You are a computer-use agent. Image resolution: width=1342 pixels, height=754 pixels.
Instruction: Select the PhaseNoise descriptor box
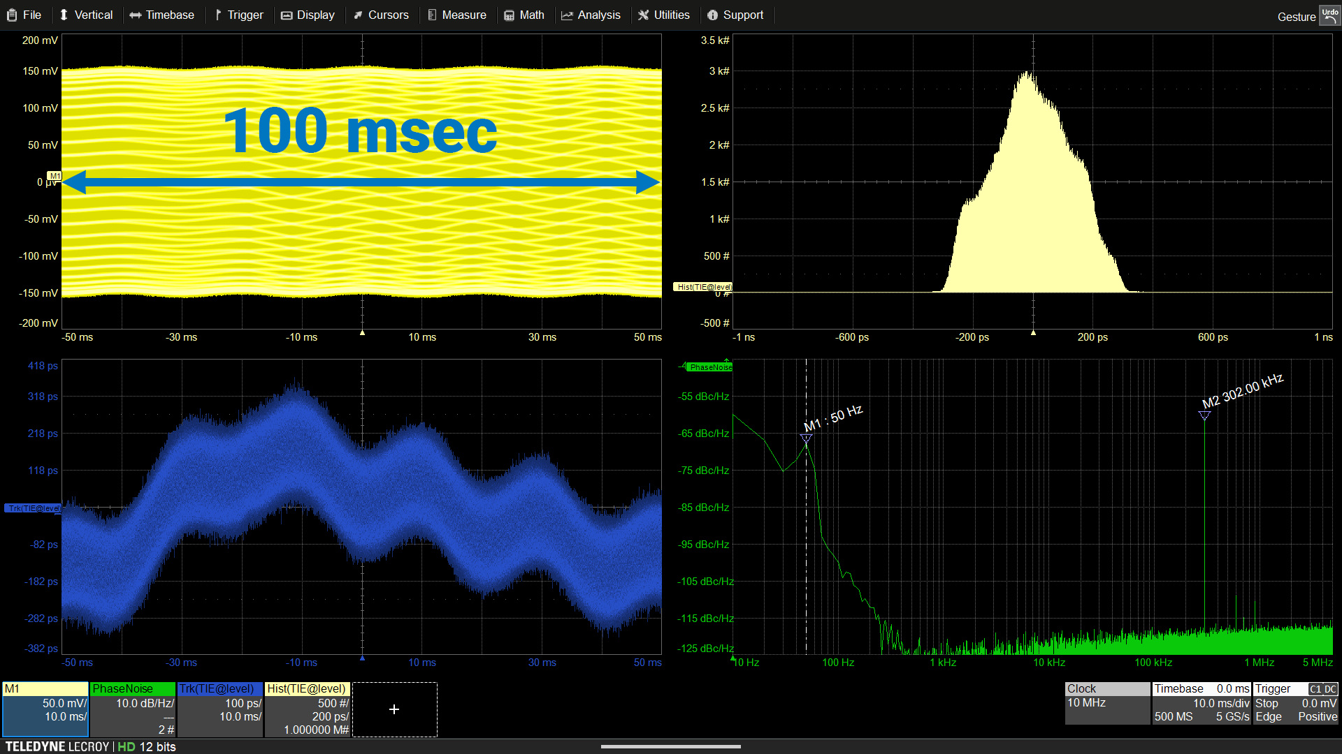pyautogui.click(x=133, y=709)
